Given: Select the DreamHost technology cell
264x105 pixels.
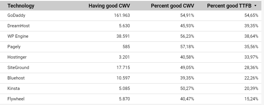Looking at the screenshot, I should click(x=18, y=26).
